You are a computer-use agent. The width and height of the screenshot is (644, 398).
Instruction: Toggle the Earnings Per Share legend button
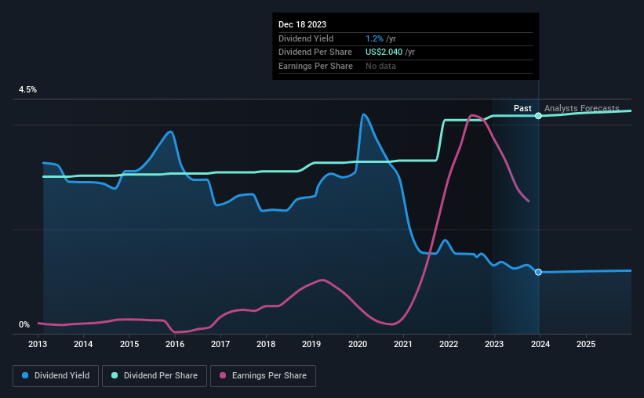[x=263, y=376]
